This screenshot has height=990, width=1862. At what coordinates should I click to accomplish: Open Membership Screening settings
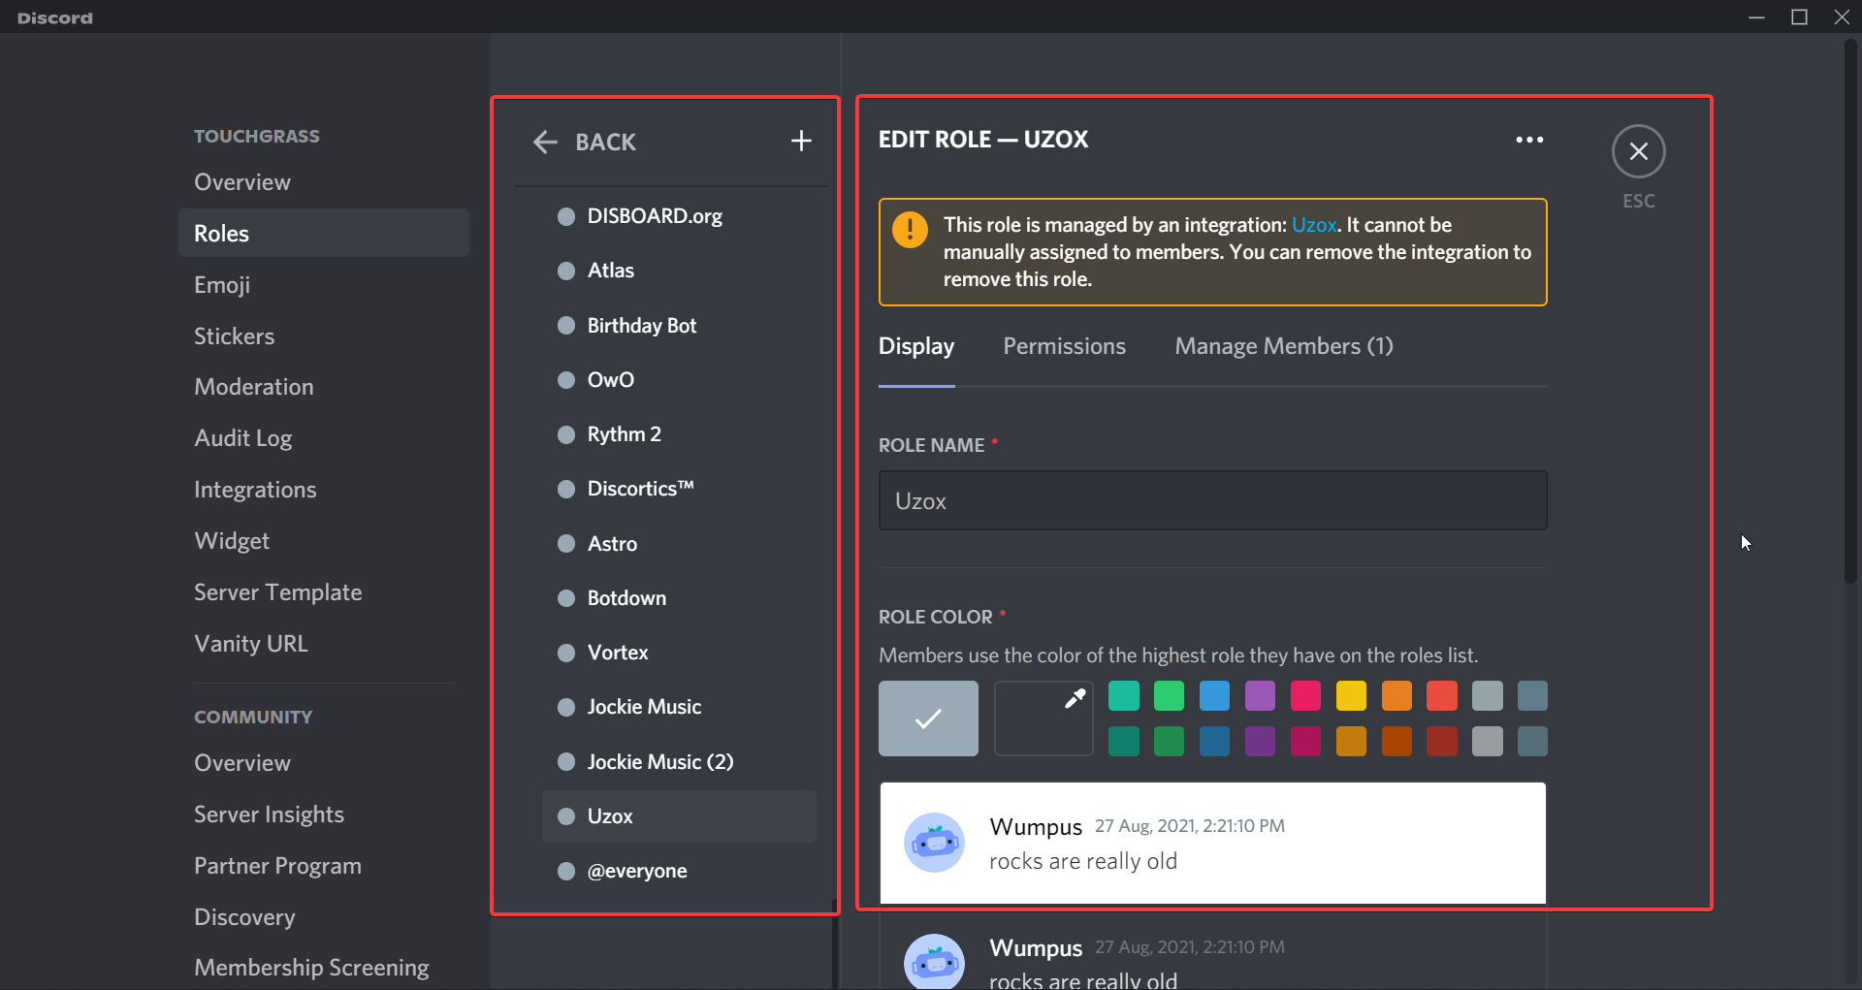click(324, 968)
